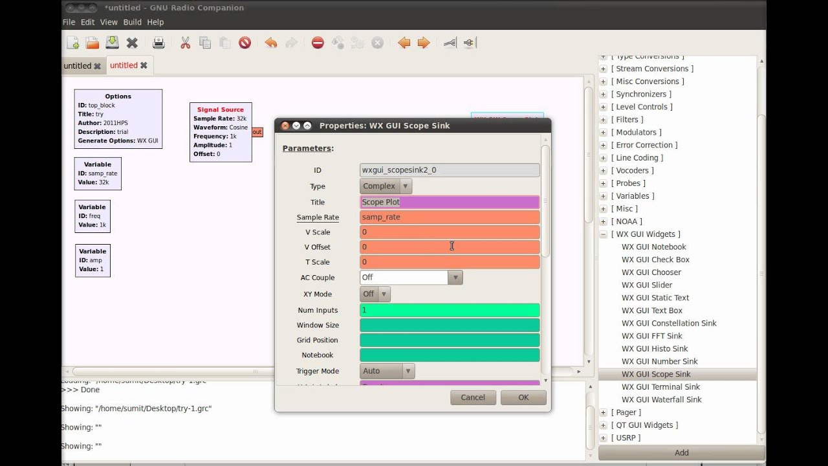Screen dimensions: 828x466
Task: Select the Signal Source block on canvas
Action: (x=221, y=132)
